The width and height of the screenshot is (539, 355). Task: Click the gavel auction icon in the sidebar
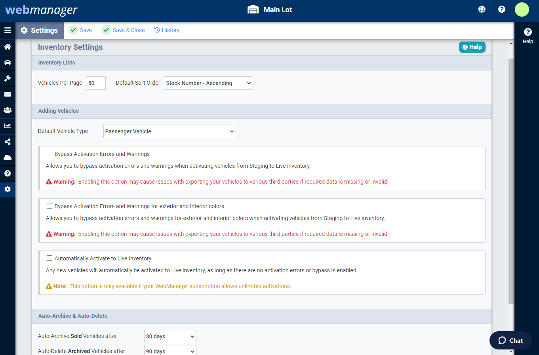(8, 78)
